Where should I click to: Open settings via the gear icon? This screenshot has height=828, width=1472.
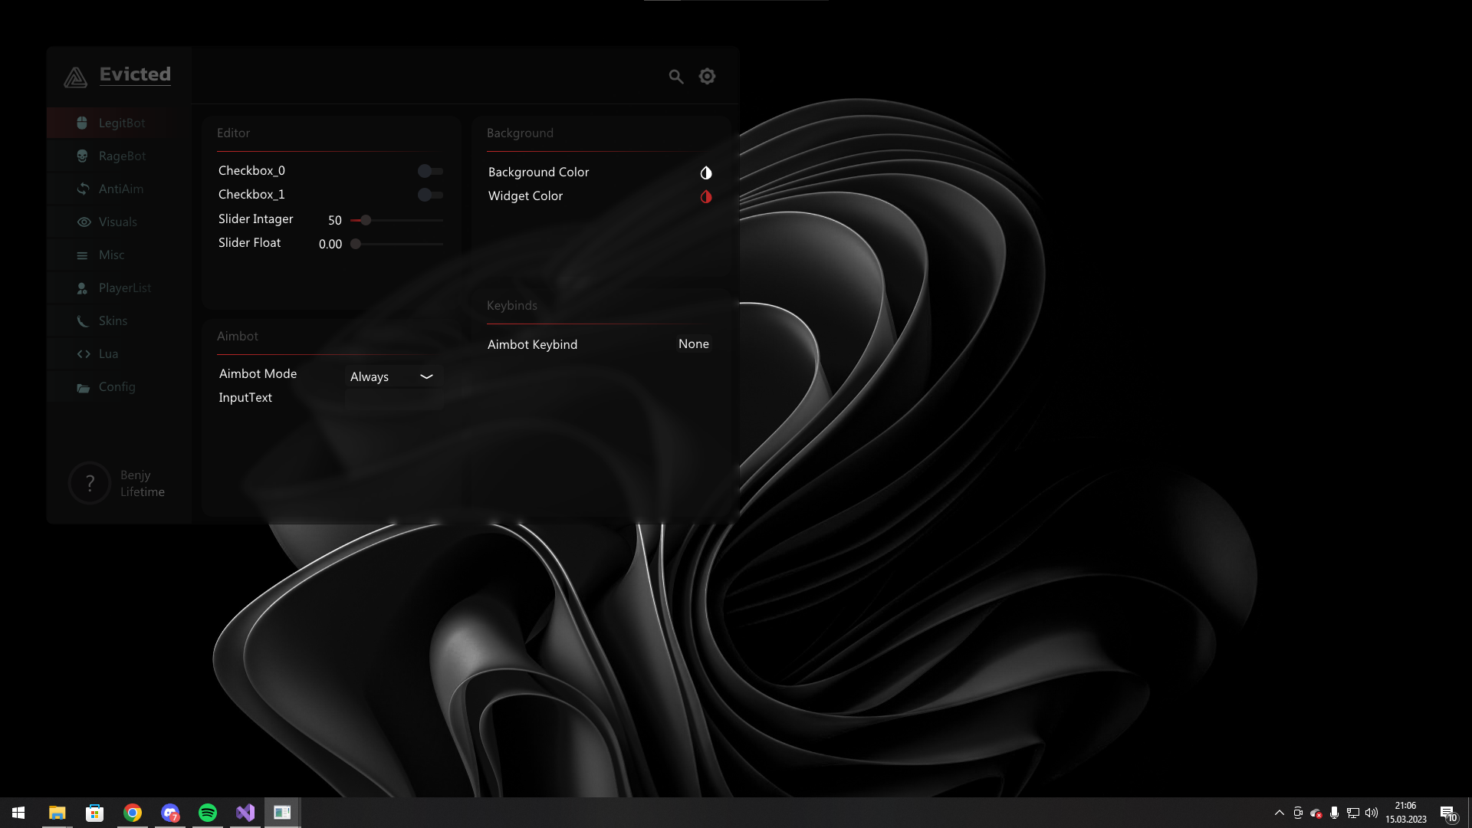(x=707, y=77)
